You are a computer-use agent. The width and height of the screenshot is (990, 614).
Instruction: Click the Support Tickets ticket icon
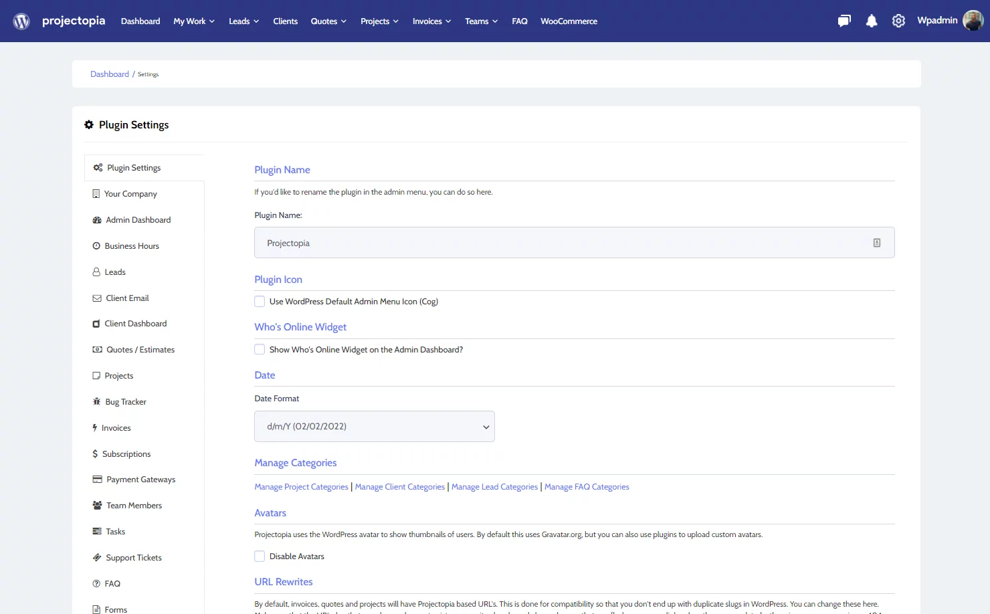pos(97,558)
